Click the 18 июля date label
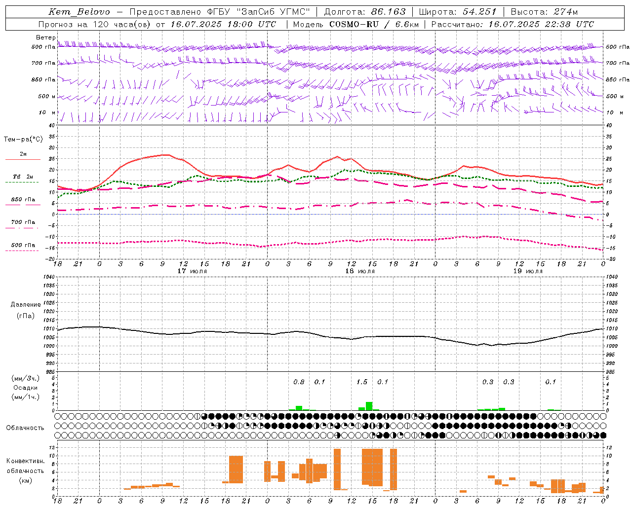 click(360, 271)
